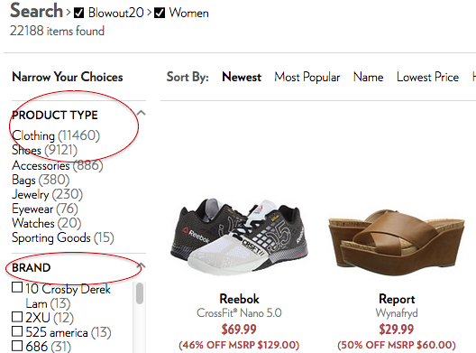The image size is (476, 353).
Task: Collapse the Brand section chevron
Action: pyautogui.click(x=141, y=265)
